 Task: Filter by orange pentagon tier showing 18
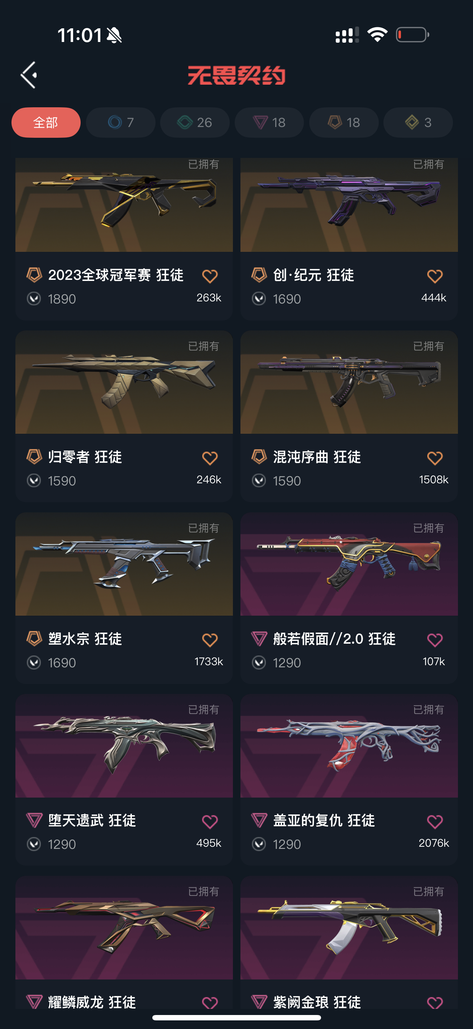tap(344, 122)
